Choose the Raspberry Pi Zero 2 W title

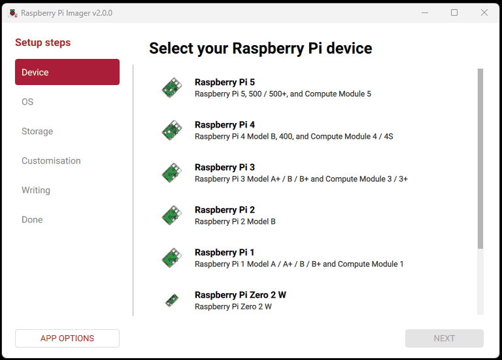click(241, 295)
